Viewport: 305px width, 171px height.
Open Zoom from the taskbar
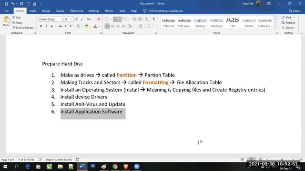(137, 167)
